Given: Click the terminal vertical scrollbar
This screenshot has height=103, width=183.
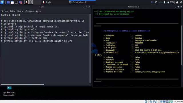Looking at the screenshot, I should [x=182, y=45].
